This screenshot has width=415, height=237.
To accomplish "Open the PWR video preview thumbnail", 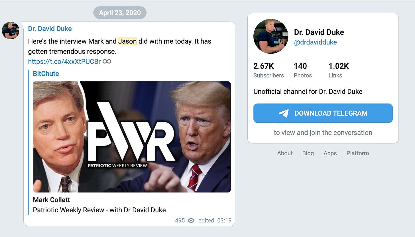I will tap(132, 137).
